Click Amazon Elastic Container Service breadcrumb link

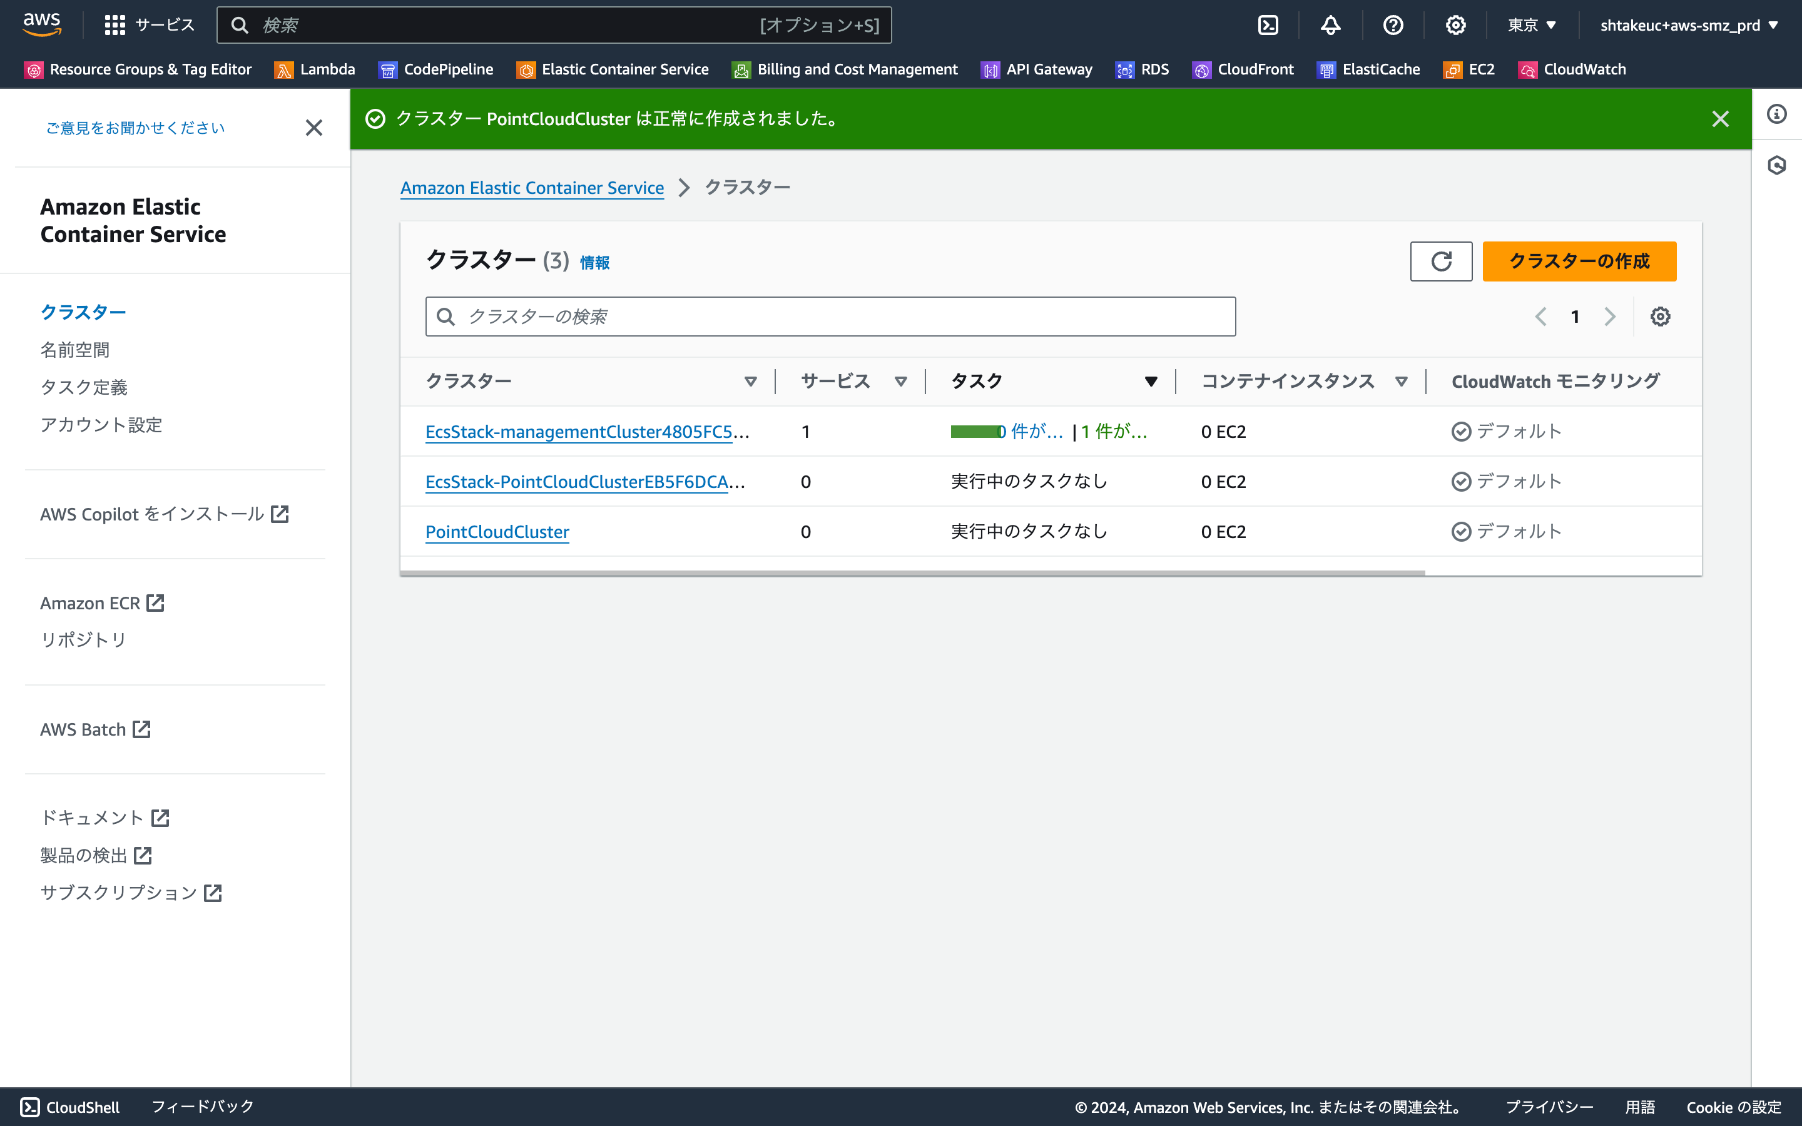point(532,188)
